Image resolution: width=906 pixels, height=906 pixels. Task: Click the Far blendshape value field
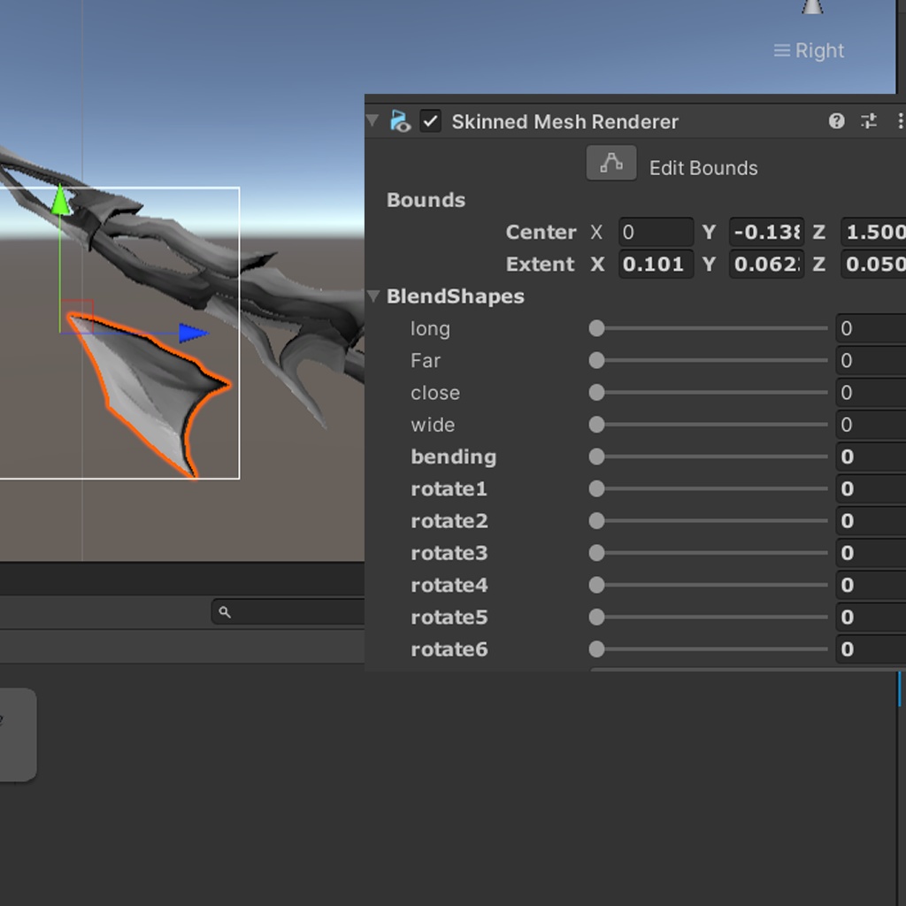point(871,361)
